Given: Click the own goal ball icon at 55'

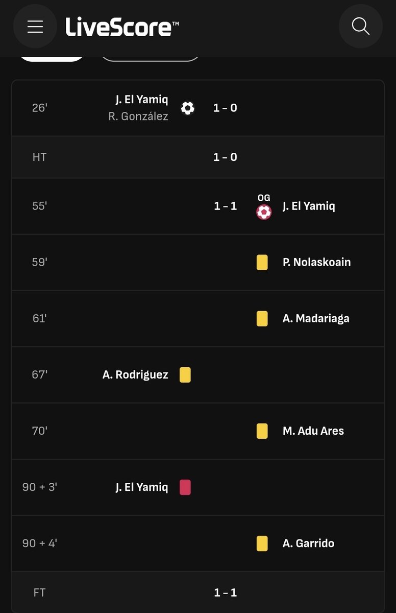Looking at the screenshot, I should pyautogui.click(x=263, y=211).
